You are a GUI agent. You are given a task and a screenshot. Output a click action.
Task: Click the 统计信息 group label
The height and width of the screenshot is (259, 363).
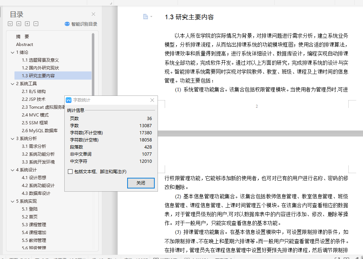(x=76, y=110)
